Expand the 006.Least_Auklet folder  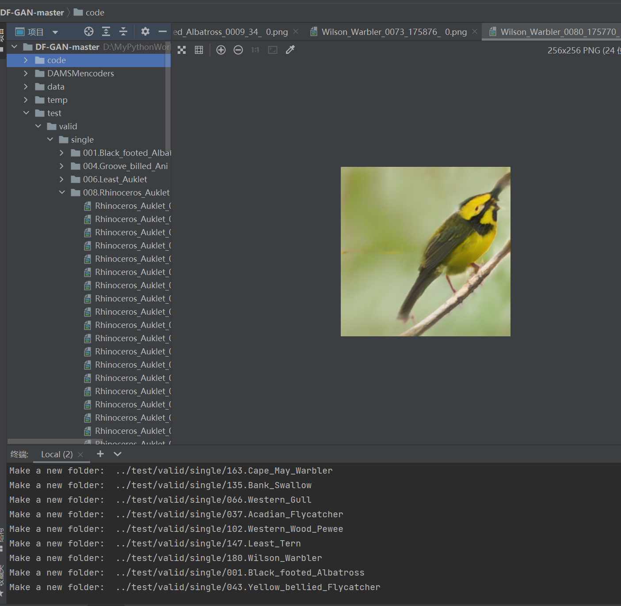[x=61, y=179]
